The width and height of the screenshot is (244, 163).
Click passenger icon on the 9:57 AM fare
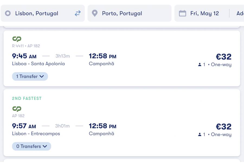click(200, 134)
